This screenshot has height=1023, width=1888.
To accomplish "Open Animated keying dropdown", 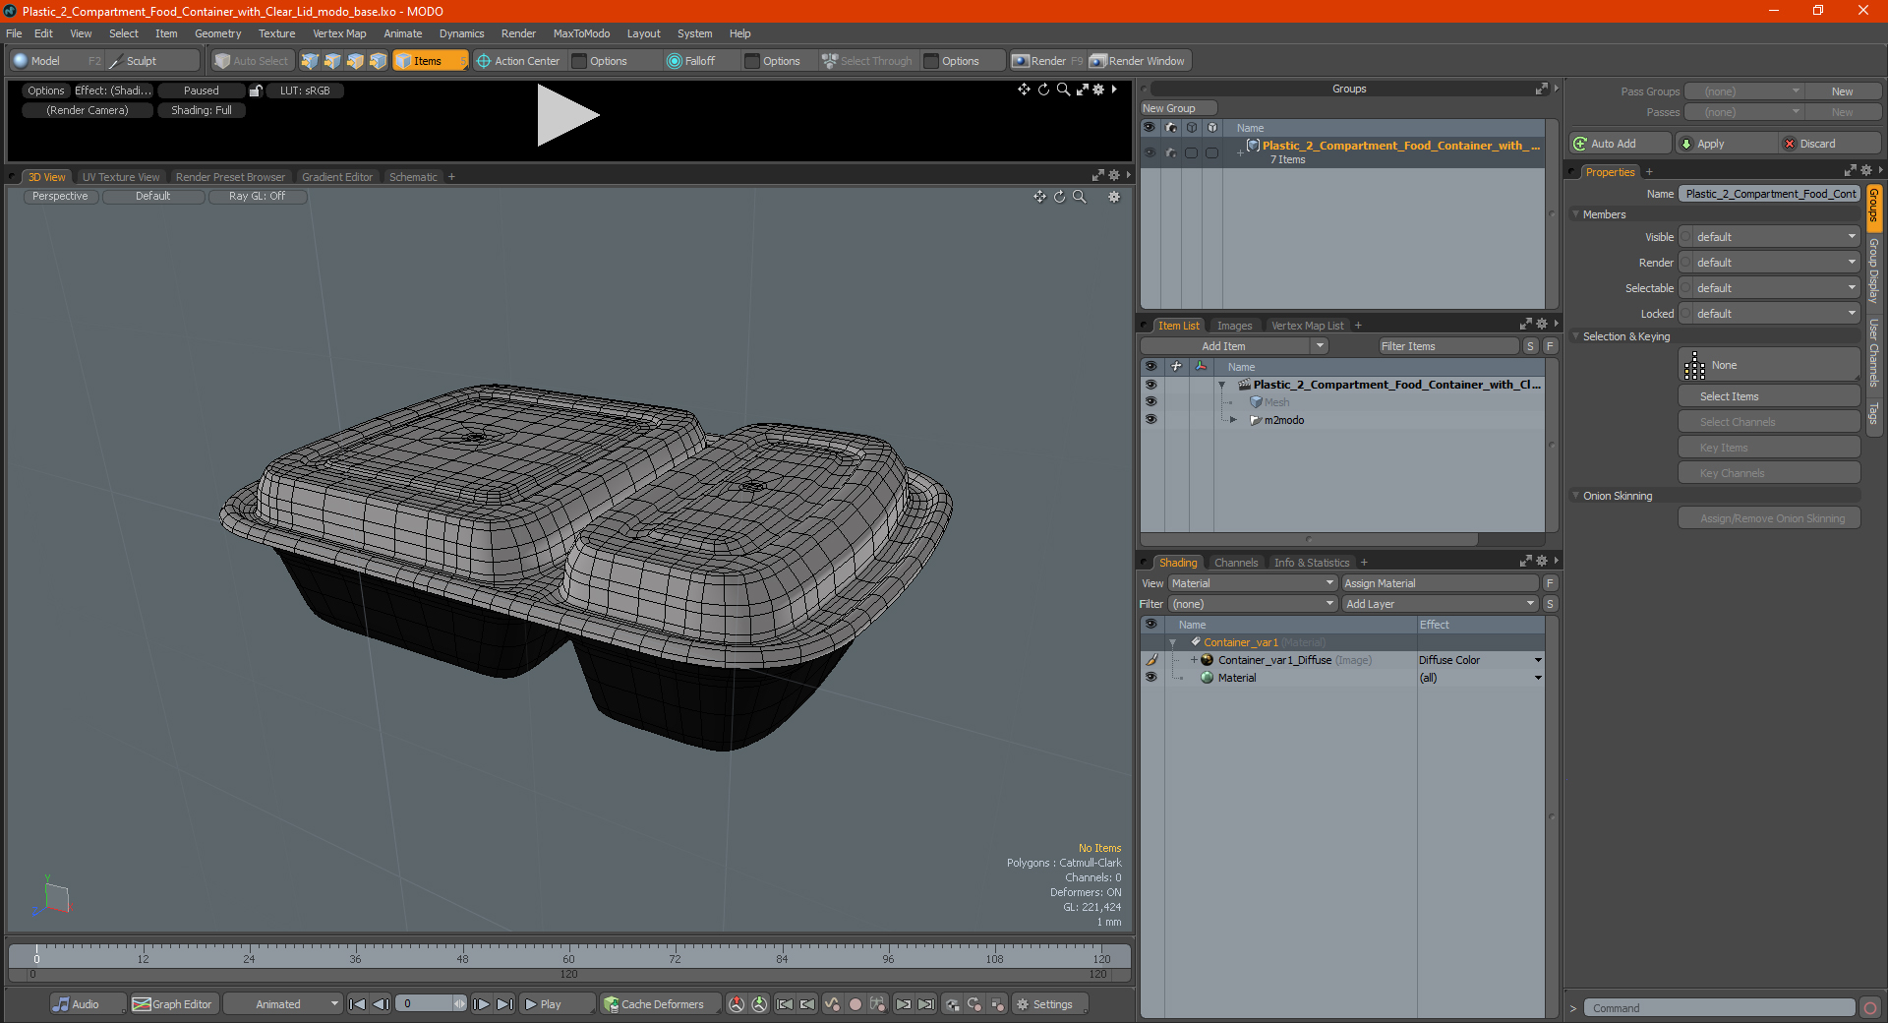I will [283, 1004].
